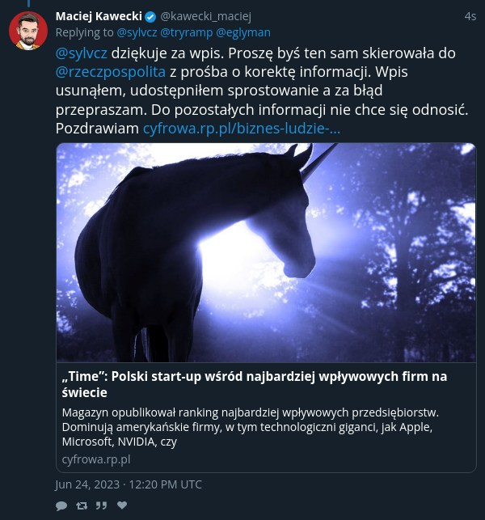Open the @tryramp reply-to mention
The width and height of the screenshot is (485, 520).
(186, 32)
